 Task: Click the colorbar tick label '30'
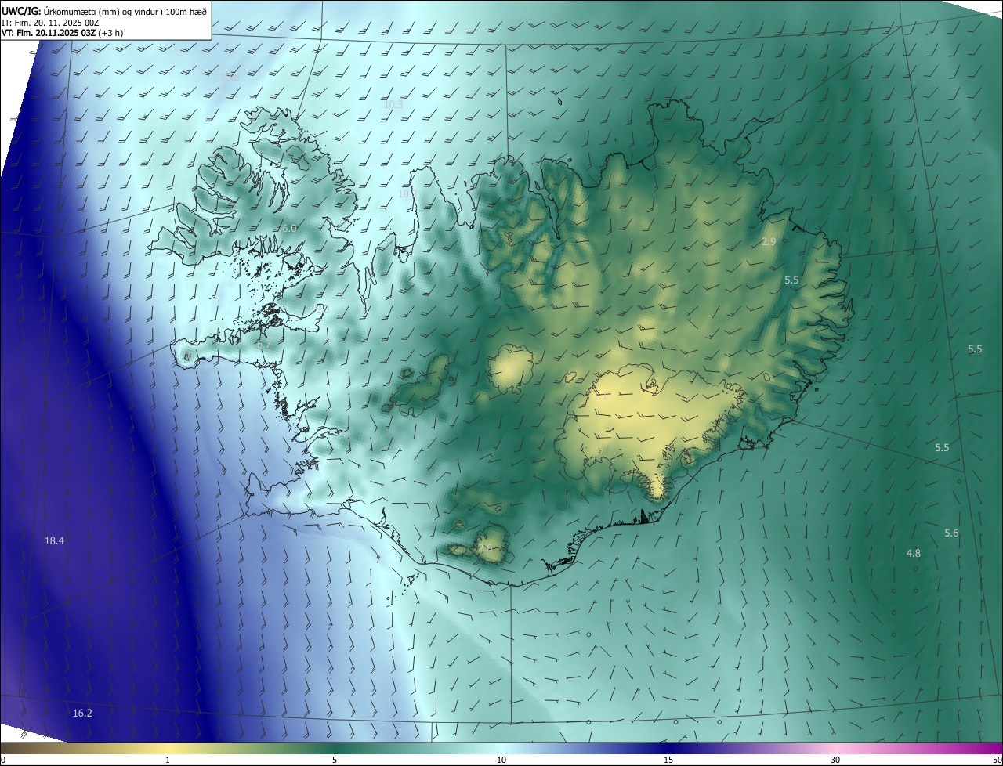coord(835,761)
